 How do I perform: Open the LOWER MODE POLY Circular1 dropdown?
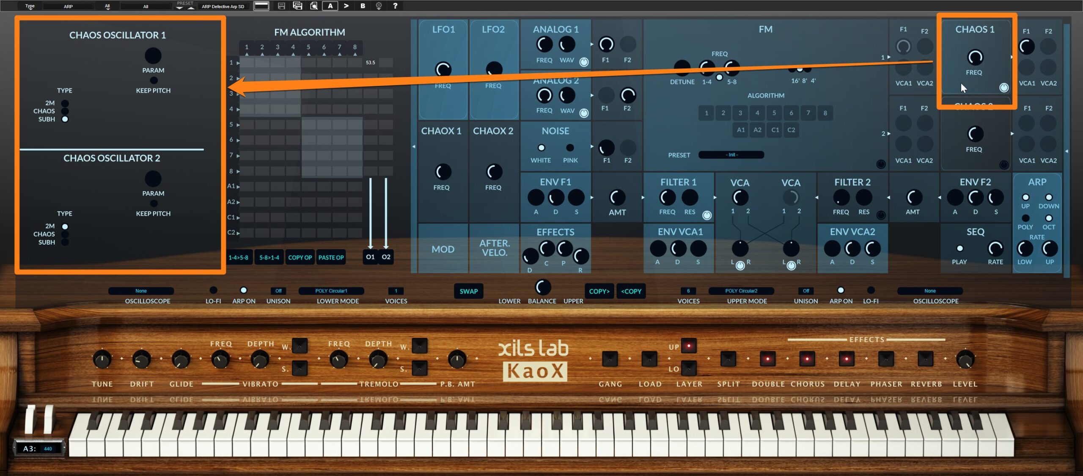[x=331, y=291]
